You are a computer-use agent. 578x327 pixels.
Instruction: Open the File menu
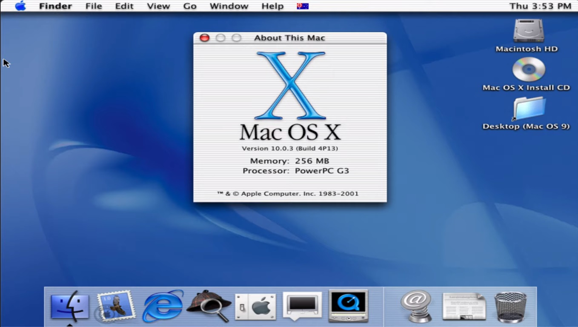click(94, 6)
